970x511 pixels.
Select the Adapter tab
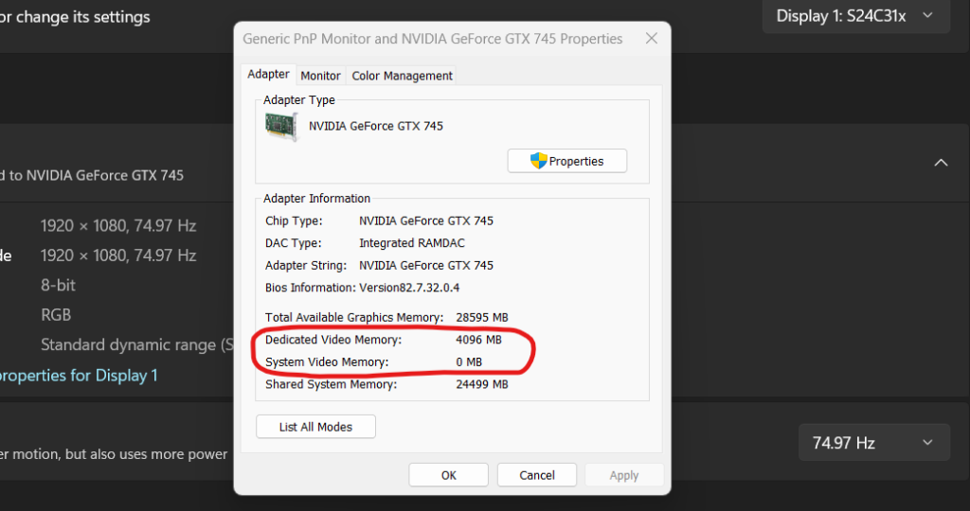point(268,74)
